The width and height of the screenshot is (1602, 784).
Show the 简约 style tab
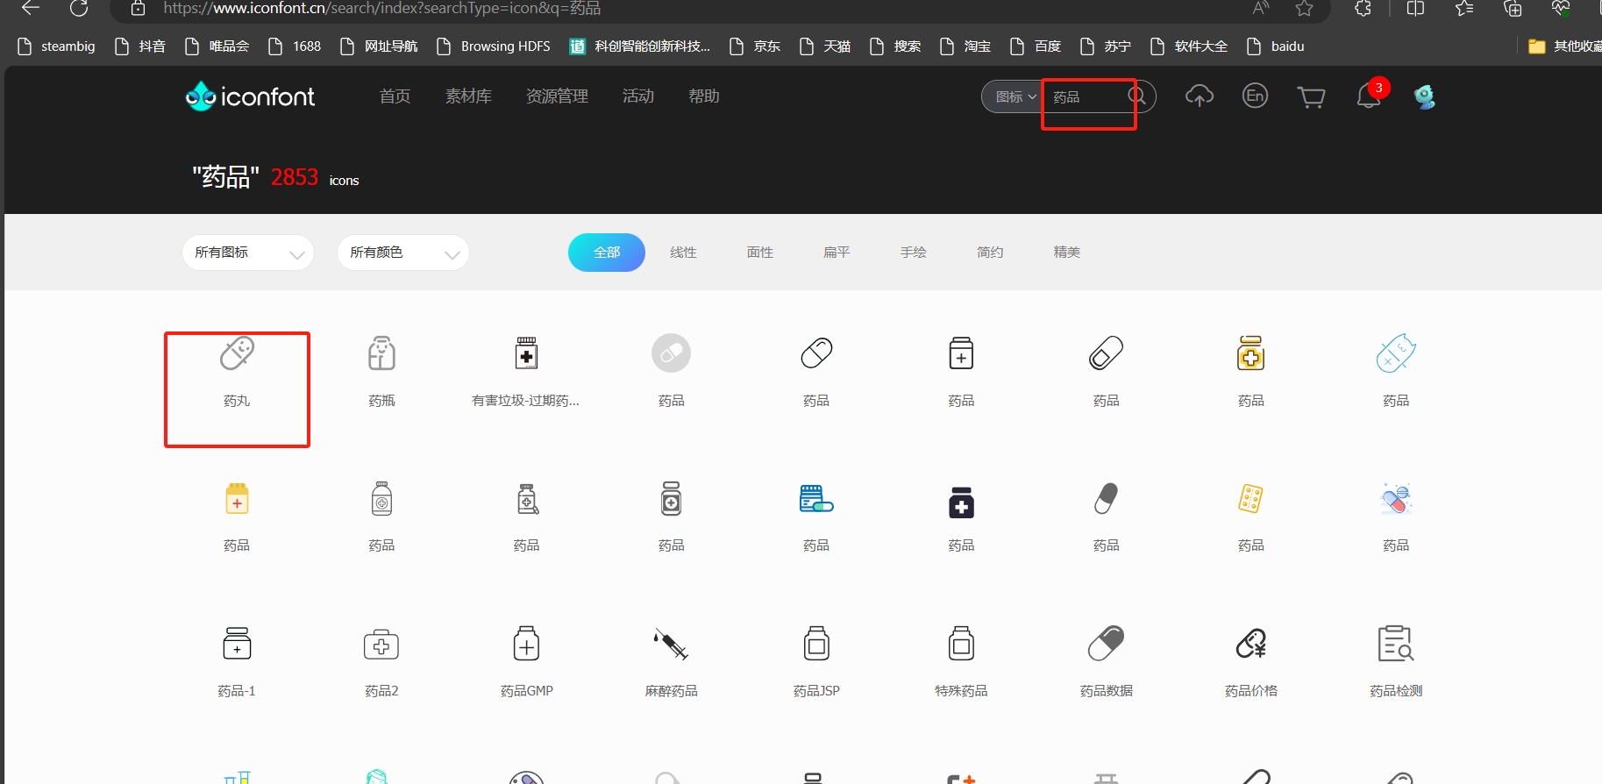click(x=990, y=253)
